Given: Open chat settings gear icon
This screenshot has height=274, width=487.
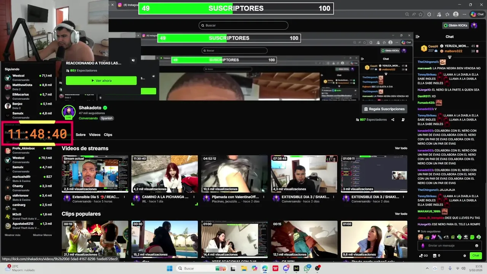Looking at the screenshot, I should (x=465, y=256).
